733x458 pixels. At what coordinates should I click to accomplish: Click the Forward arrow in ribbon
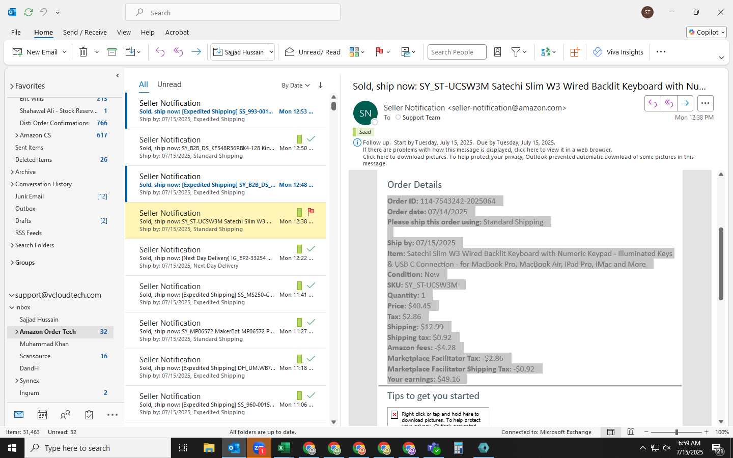coord(196,52)
